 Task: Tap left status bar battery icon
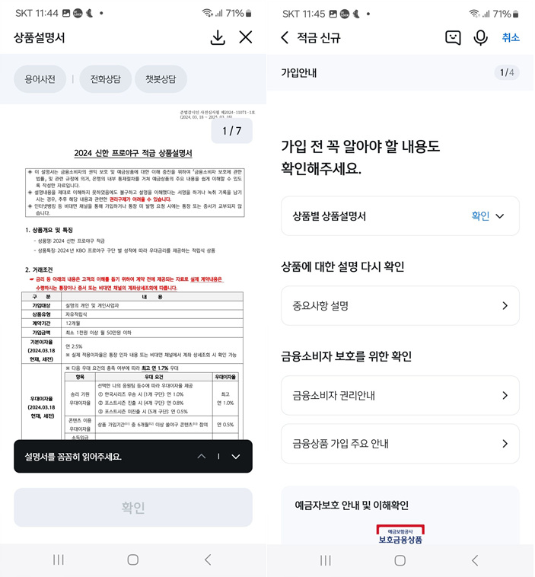point(249,14)
